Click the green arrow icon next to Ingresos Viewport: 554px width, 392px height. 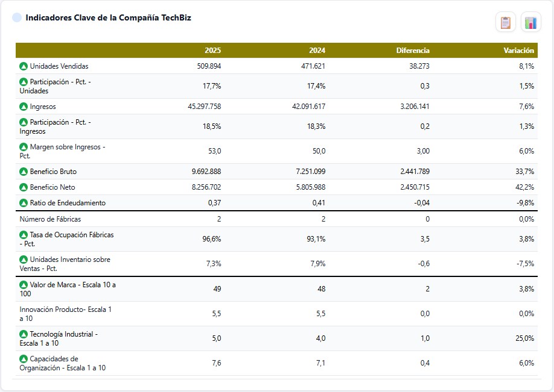(24, 107)
